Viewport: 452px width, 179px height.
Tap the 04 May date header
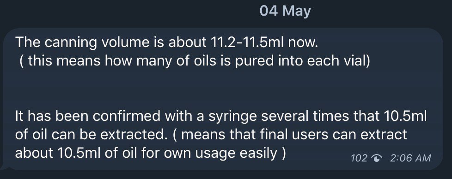(285, 11)
